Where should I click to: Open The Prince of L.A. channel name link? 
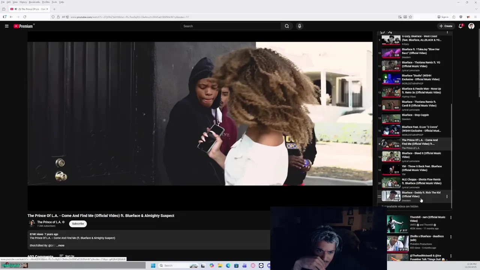49,222
